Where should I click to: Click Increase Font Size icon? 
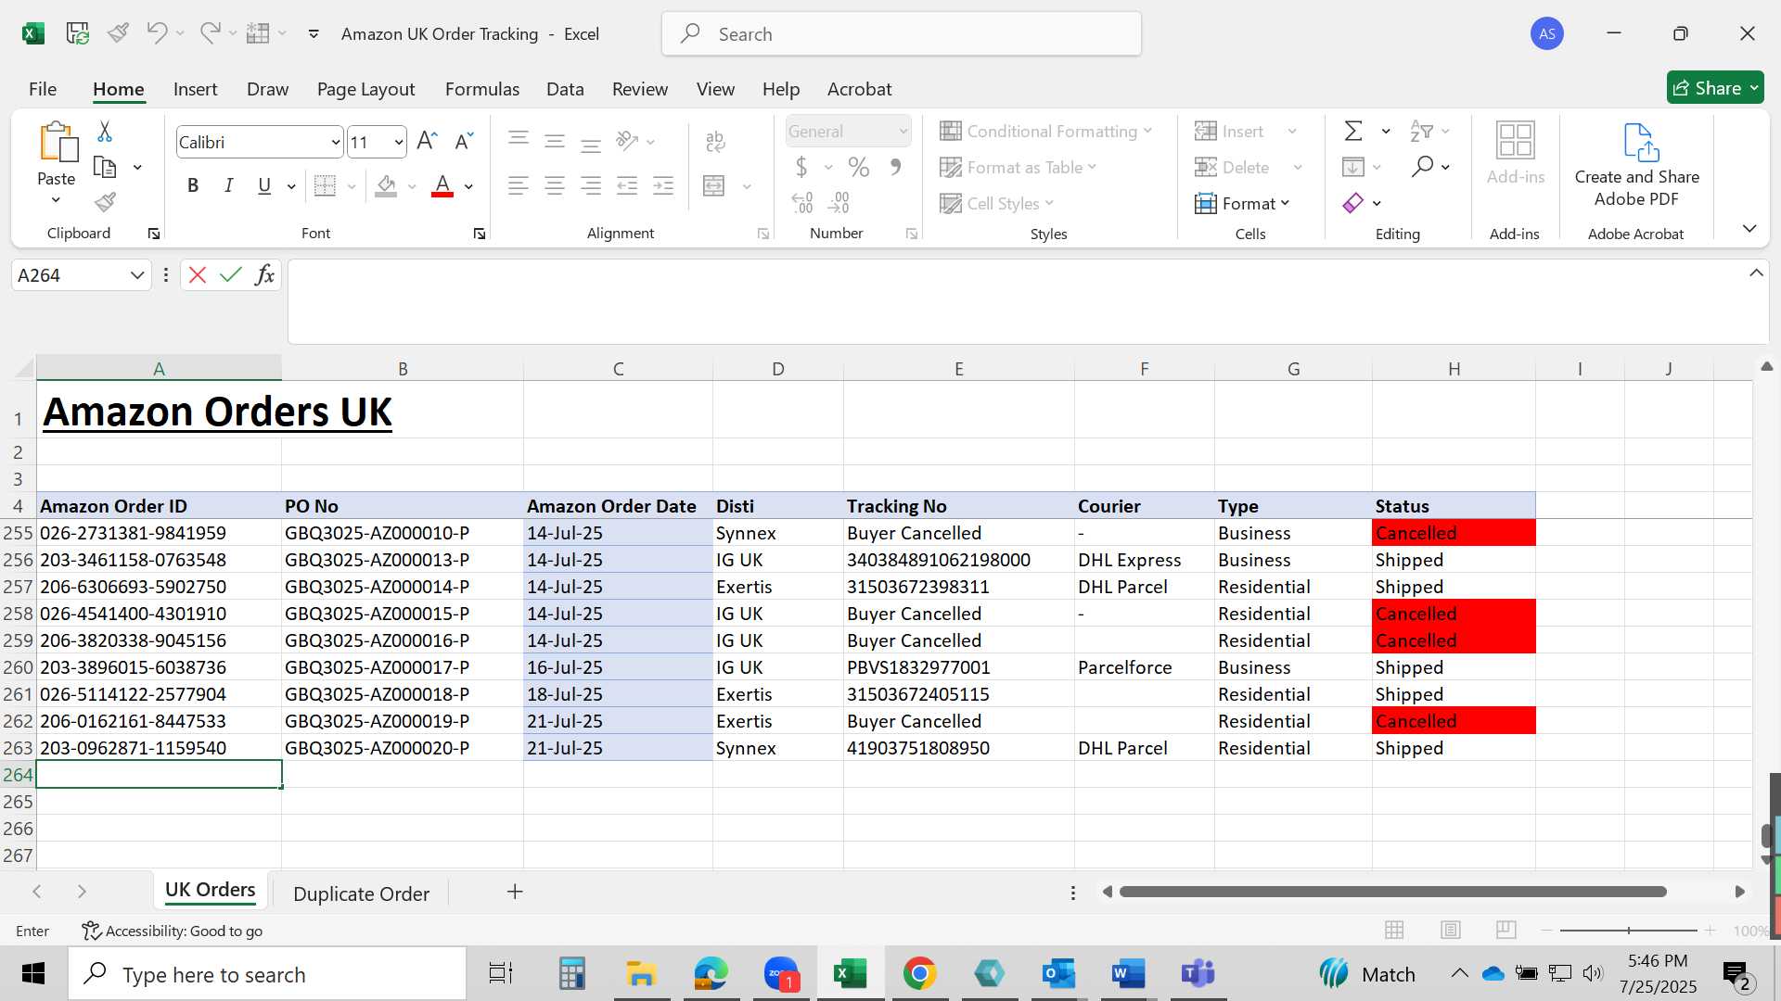427,141
